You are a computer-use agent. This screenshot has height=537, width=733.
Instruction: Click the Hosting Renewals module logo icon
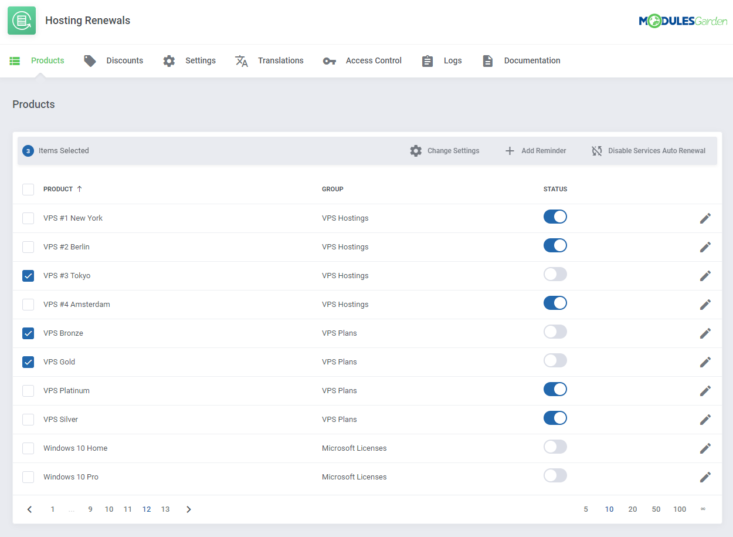click(x=22, y=21)
